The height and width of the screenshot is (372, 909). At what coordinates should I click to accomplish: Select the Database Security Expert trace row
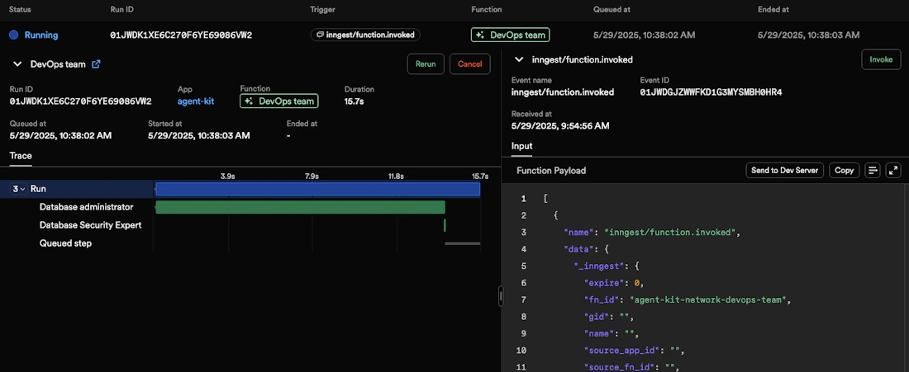pos(90,225)
